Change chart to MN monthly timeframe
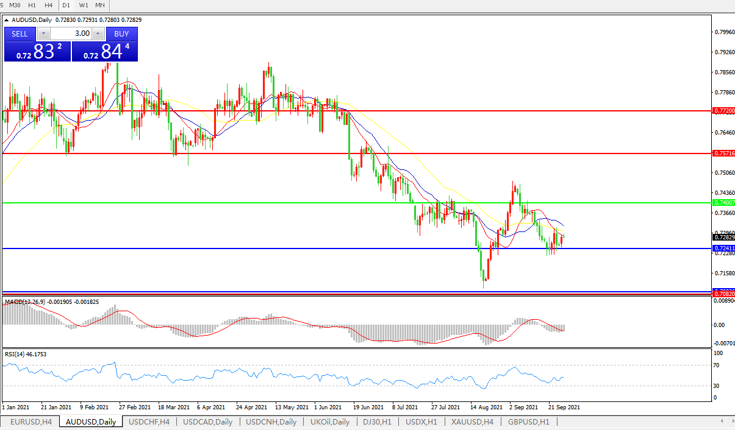The width and height of the screenshot is (735, 430). [x=99, y=5]
